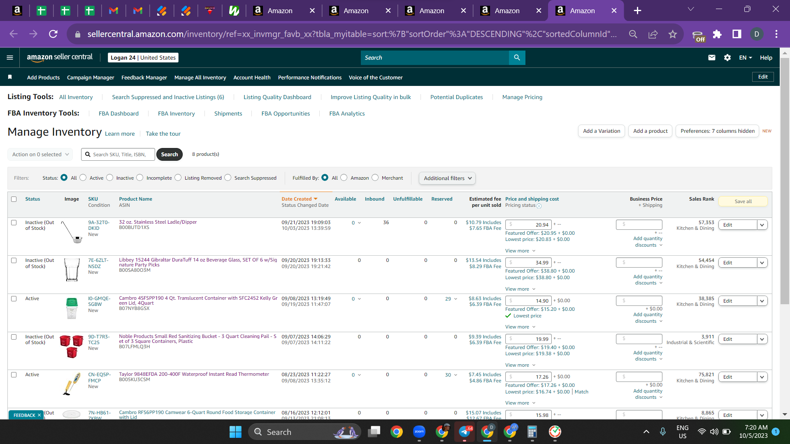Click the Add a product button
Viewport: 790px width, 444px height.
coord(650,131)
